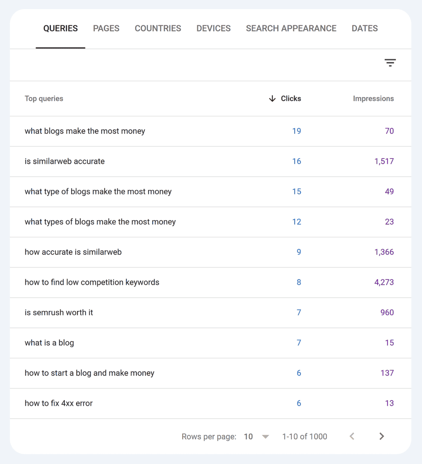Click the '1-10 of 1000' pagination label
Viewport: 422px width, 464px height.
coord(304,436)
